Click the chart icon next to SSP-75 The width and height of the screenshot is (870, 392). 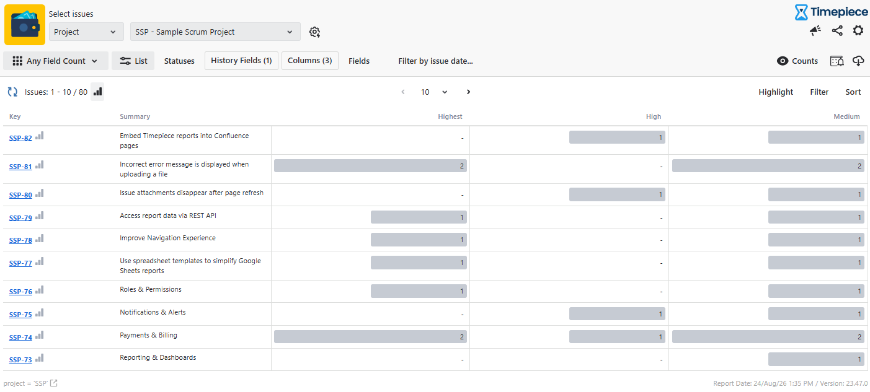[40, 313]
